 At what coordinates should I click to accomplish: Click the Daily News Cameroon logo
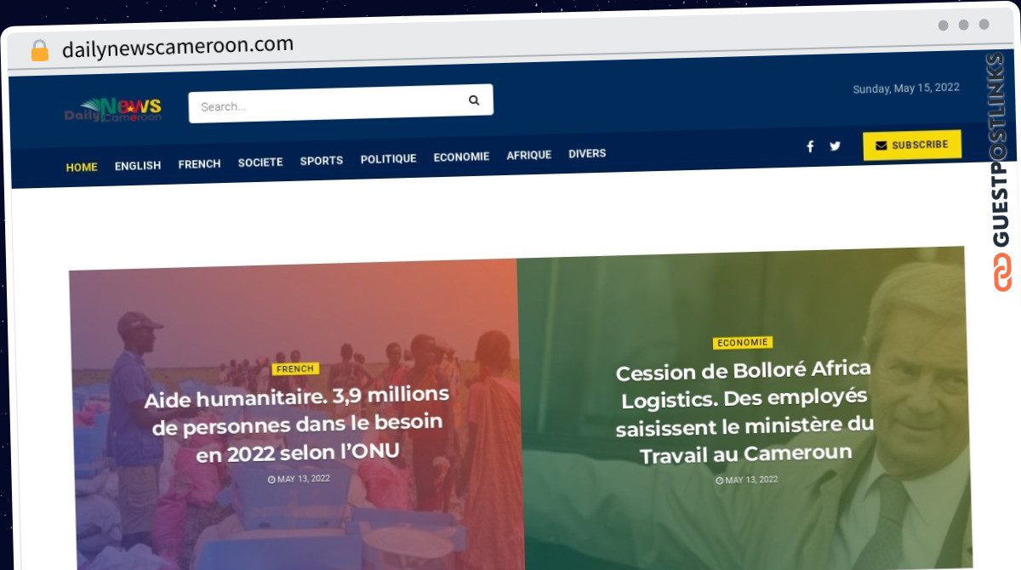pyautogui.click(x=113, y=110)
